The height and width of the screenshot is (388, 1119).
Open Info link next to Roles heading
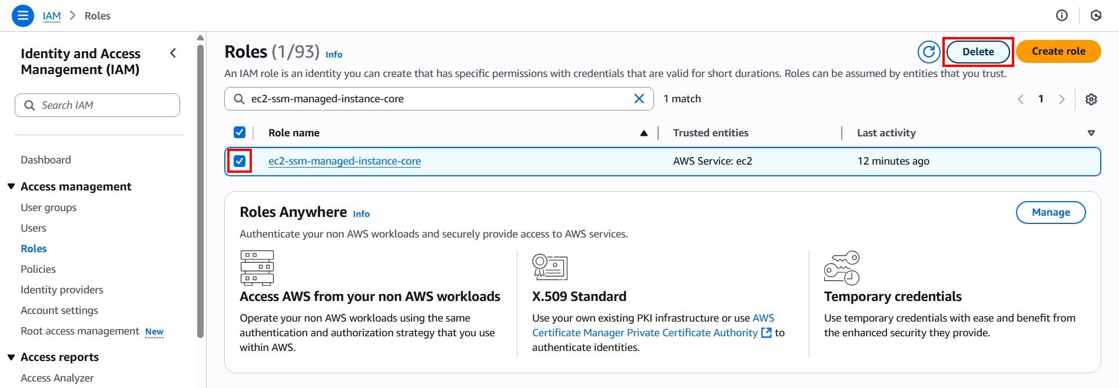click(334, 55)
